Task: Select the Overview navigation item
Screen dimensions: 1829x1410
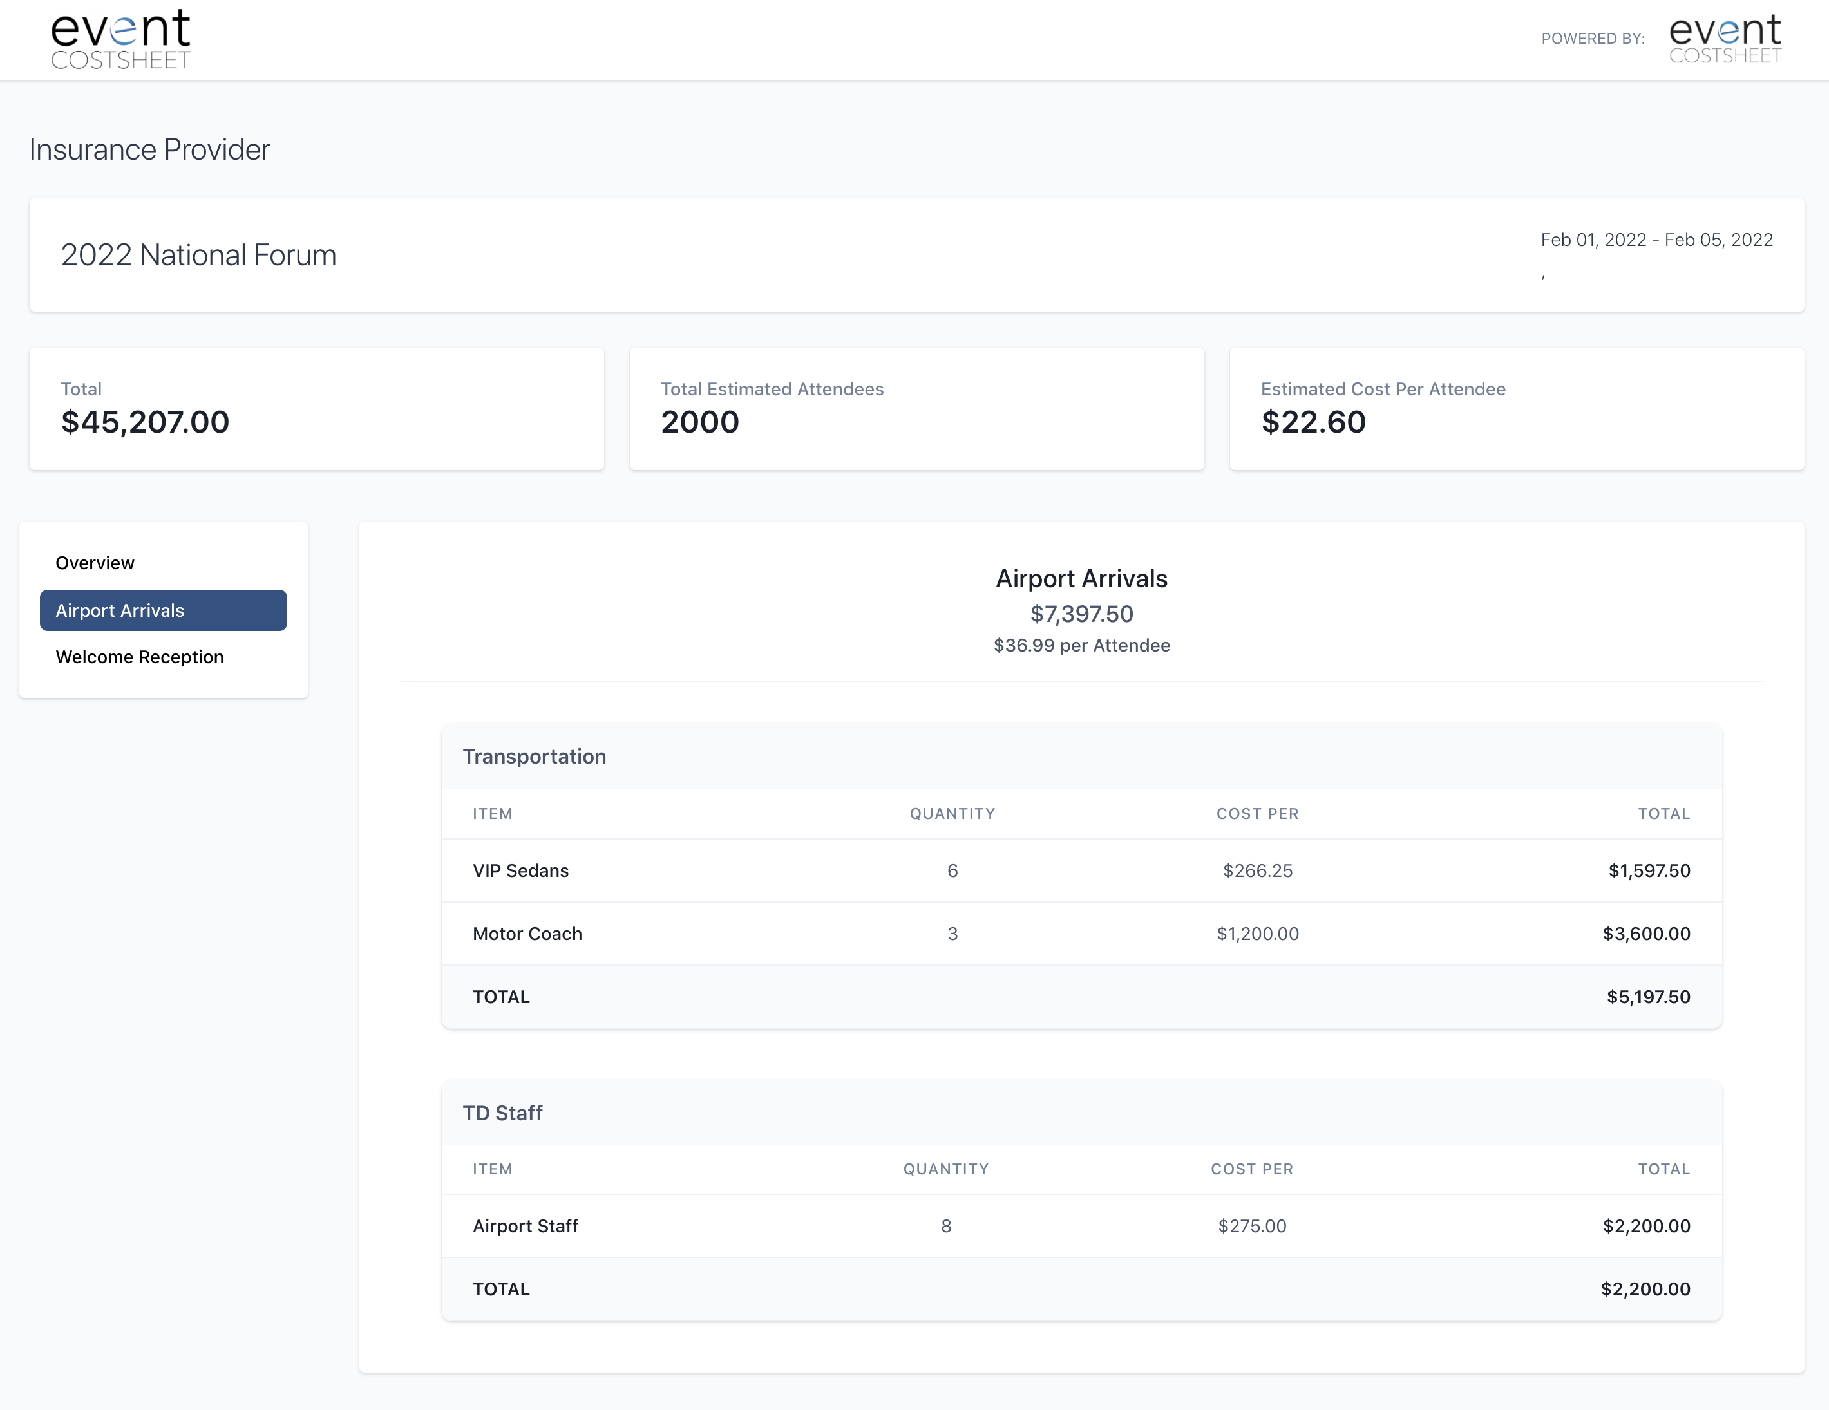Action: [x=93, y=561]
